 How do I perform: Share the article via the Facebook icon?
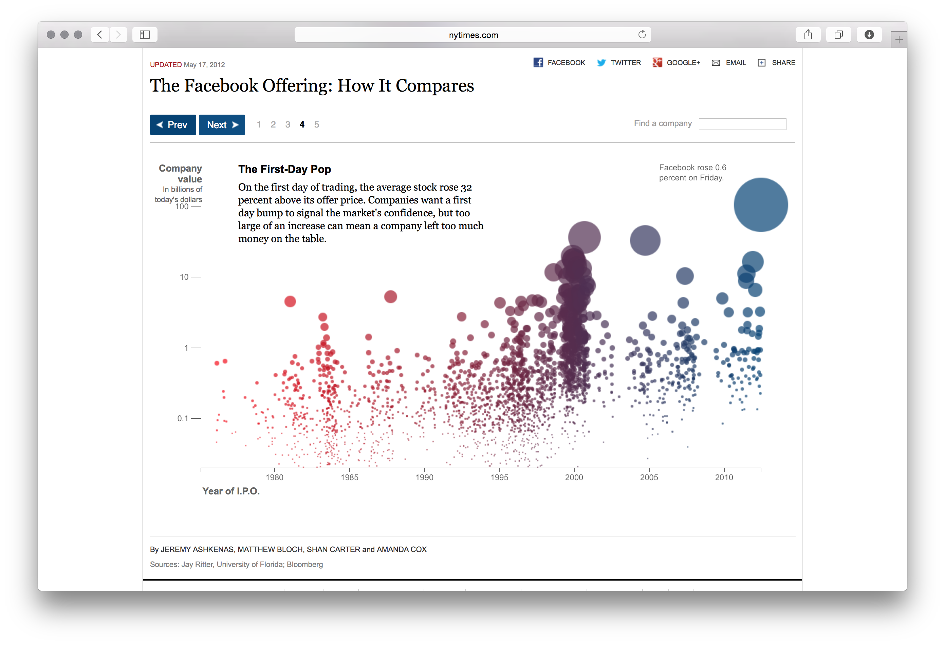coord(539,62)
